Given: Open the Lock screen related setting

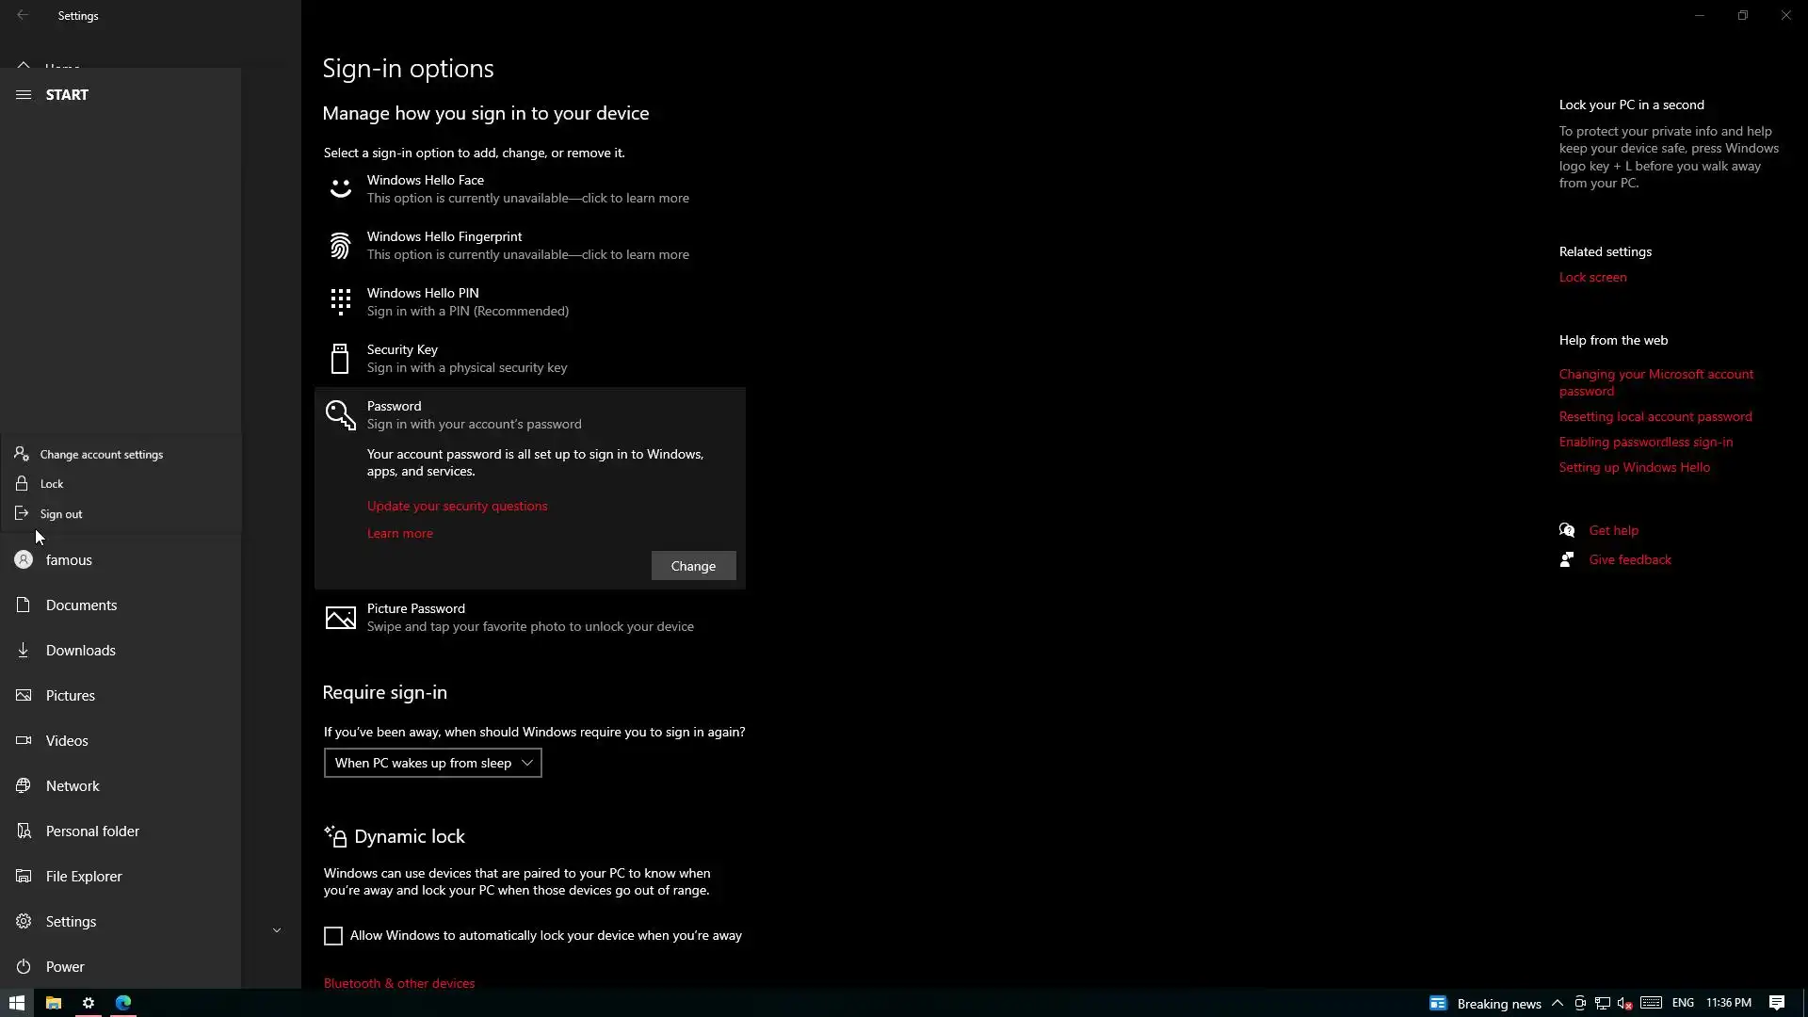Looking at the screenshot, I should click(x=1592, y=277).
